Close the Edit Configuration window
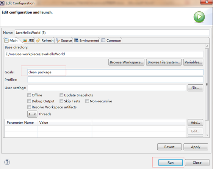Image resolution: width=213 pixels, height=169 pixels. 207,2
